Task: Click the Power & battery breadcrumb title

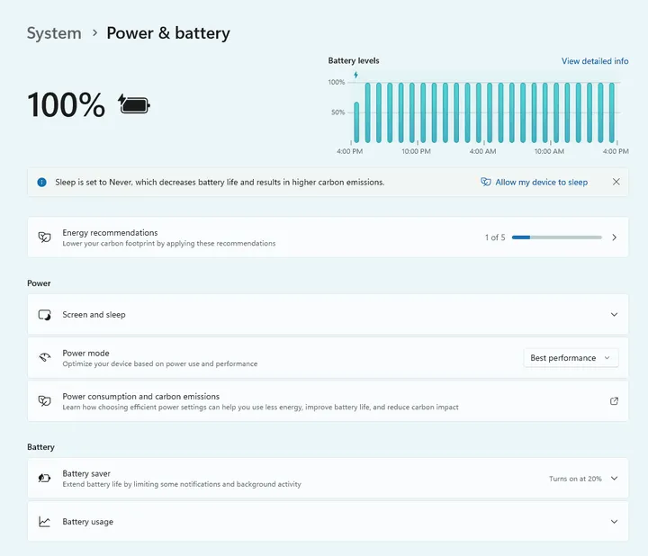Action: tap(168, 33)
